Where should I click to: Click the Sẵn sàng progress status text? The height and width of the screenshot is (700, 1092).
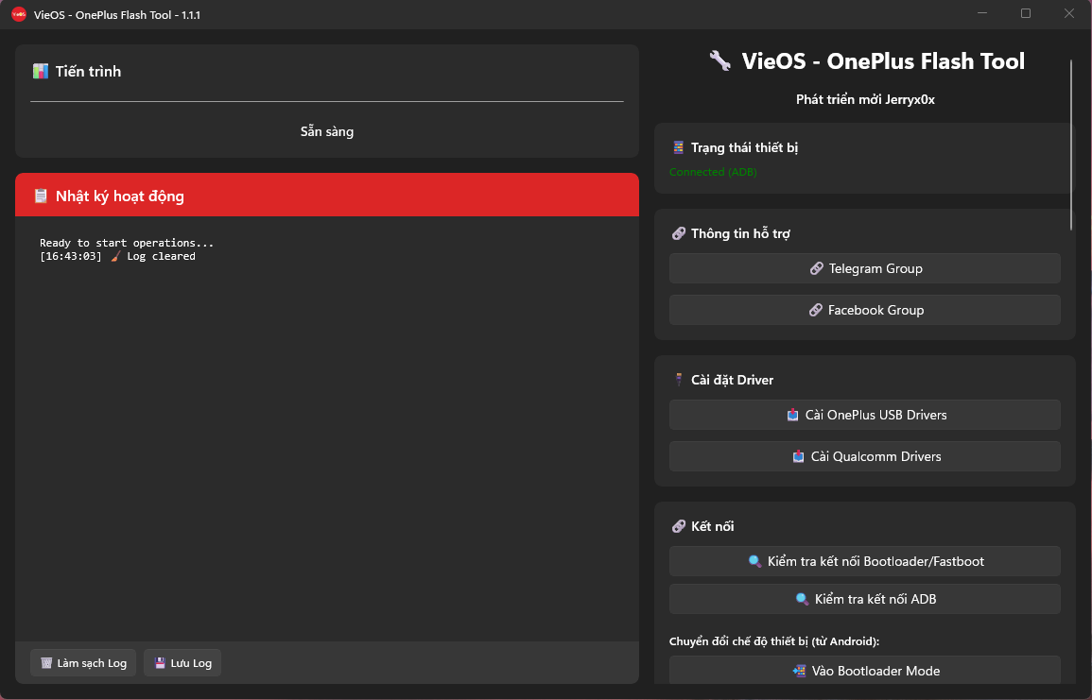point(326,131)
